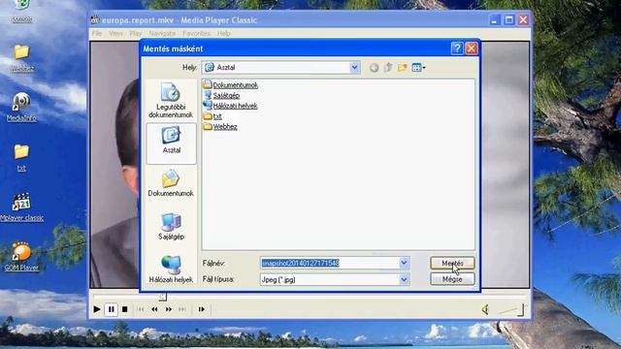Click the frame step button

[202, 309]
